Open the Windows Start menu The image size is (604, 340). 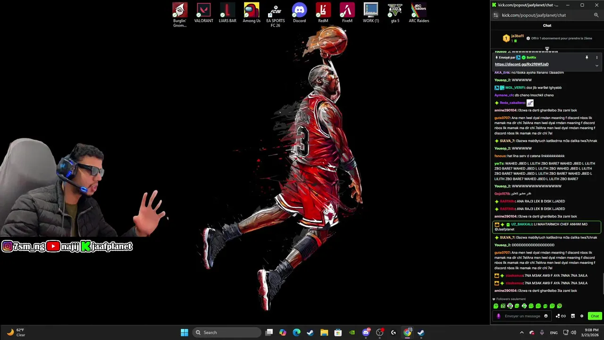[x=185, y=332]
